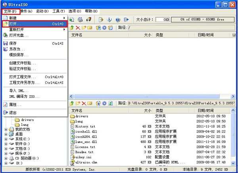Expand the CD 驱动器(G:) node
The height and width of the screenshot is (173, 238).
click(6, 158)
